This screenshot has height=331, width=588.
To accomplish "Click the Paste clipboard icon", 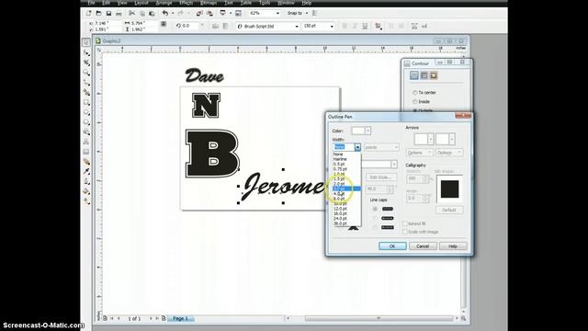I will 152,13.
